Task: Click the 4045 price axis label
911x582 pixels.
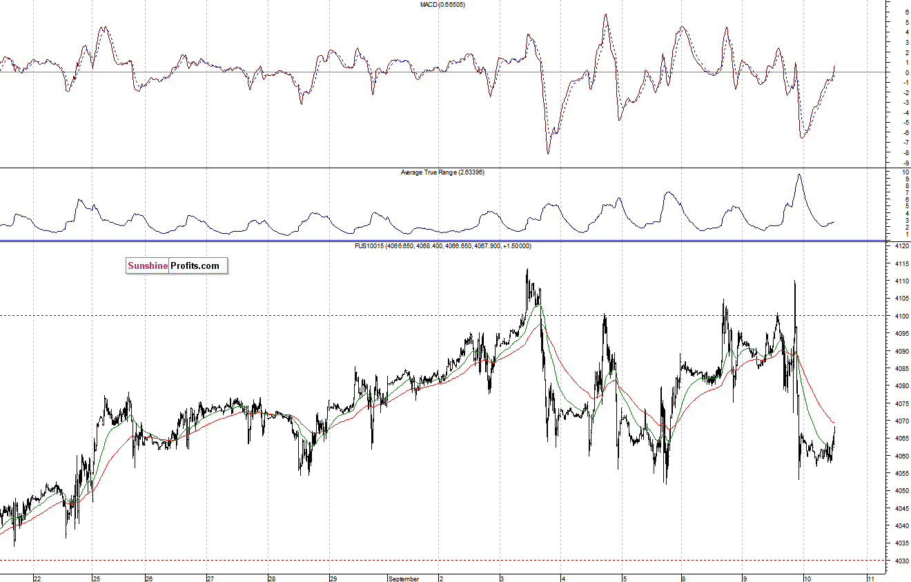Action: click(901, 509)
